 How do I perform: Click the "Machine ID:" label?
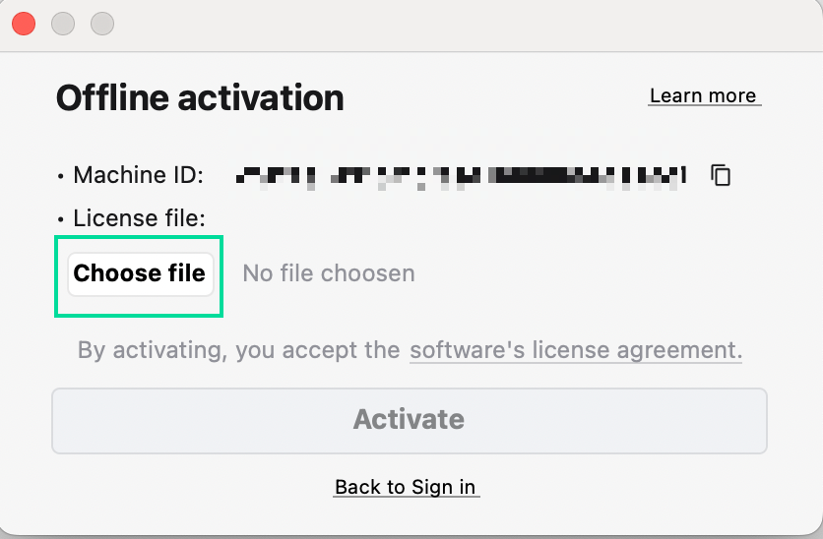click(x=138, y=176)
